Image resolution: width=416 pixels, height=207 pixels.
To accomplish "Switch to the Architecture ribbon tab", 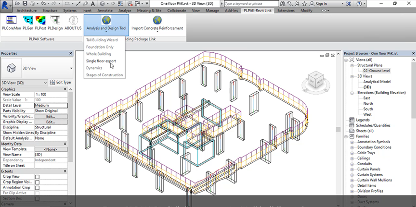I will click(27, 11).
